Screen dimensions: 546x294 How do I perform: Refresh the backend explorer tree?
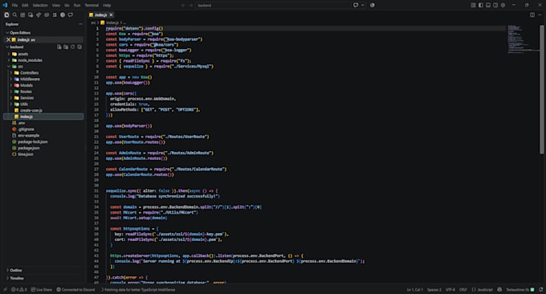pos(73,47)
